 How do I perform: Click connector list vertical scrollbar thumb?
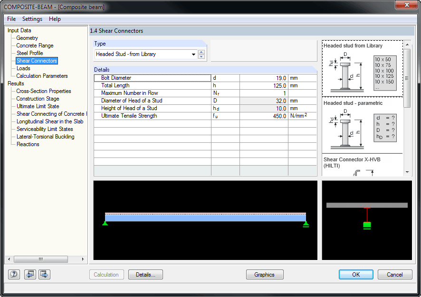pyautogui.click(x=407, y=78)
